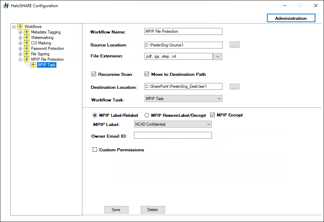Select MPIP Task in the tree
Viewport: 324px width, 222px height.
pos(46,65)
